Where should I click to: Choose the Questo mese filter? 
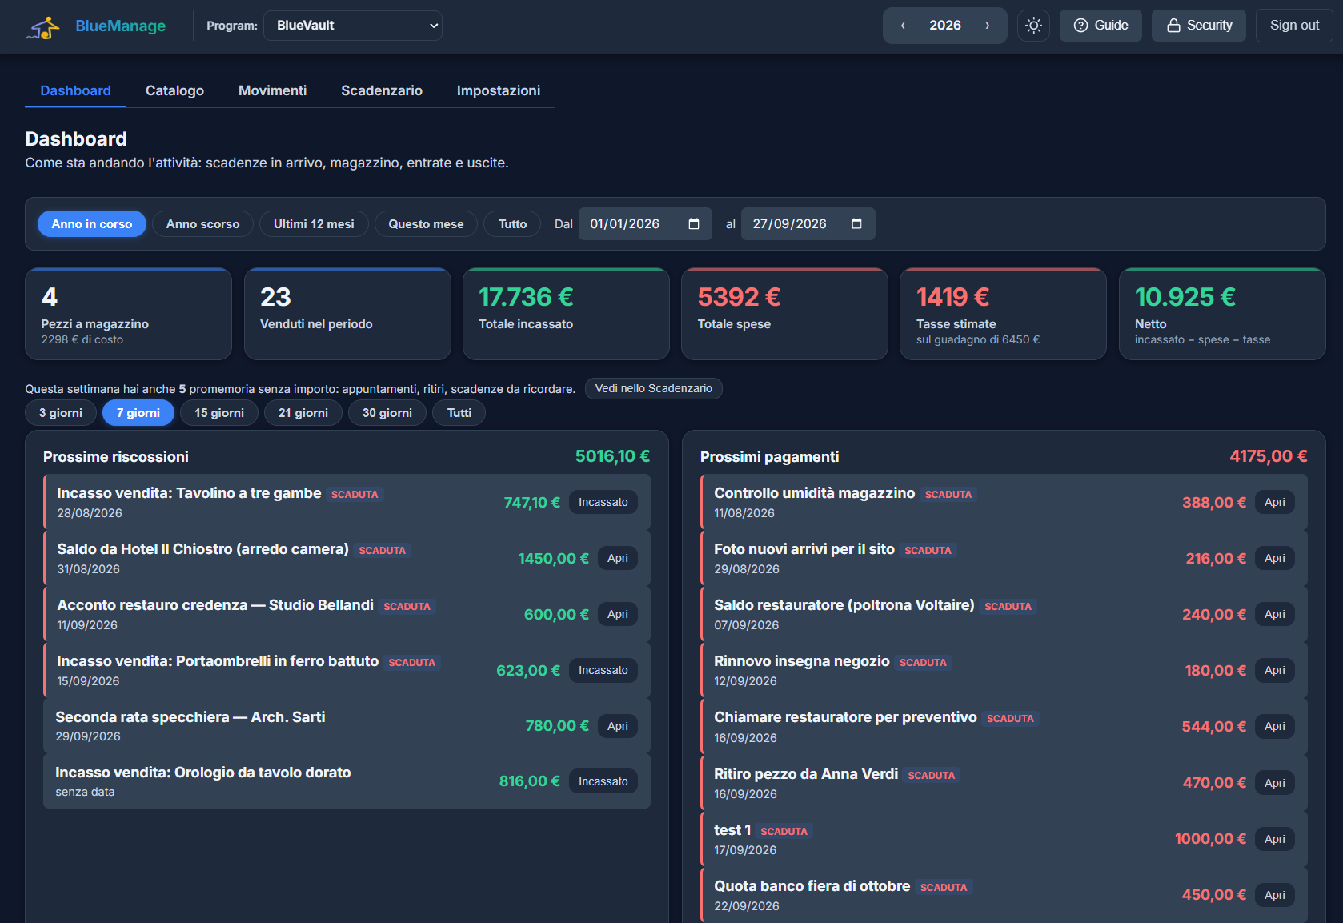pos(426,224)
